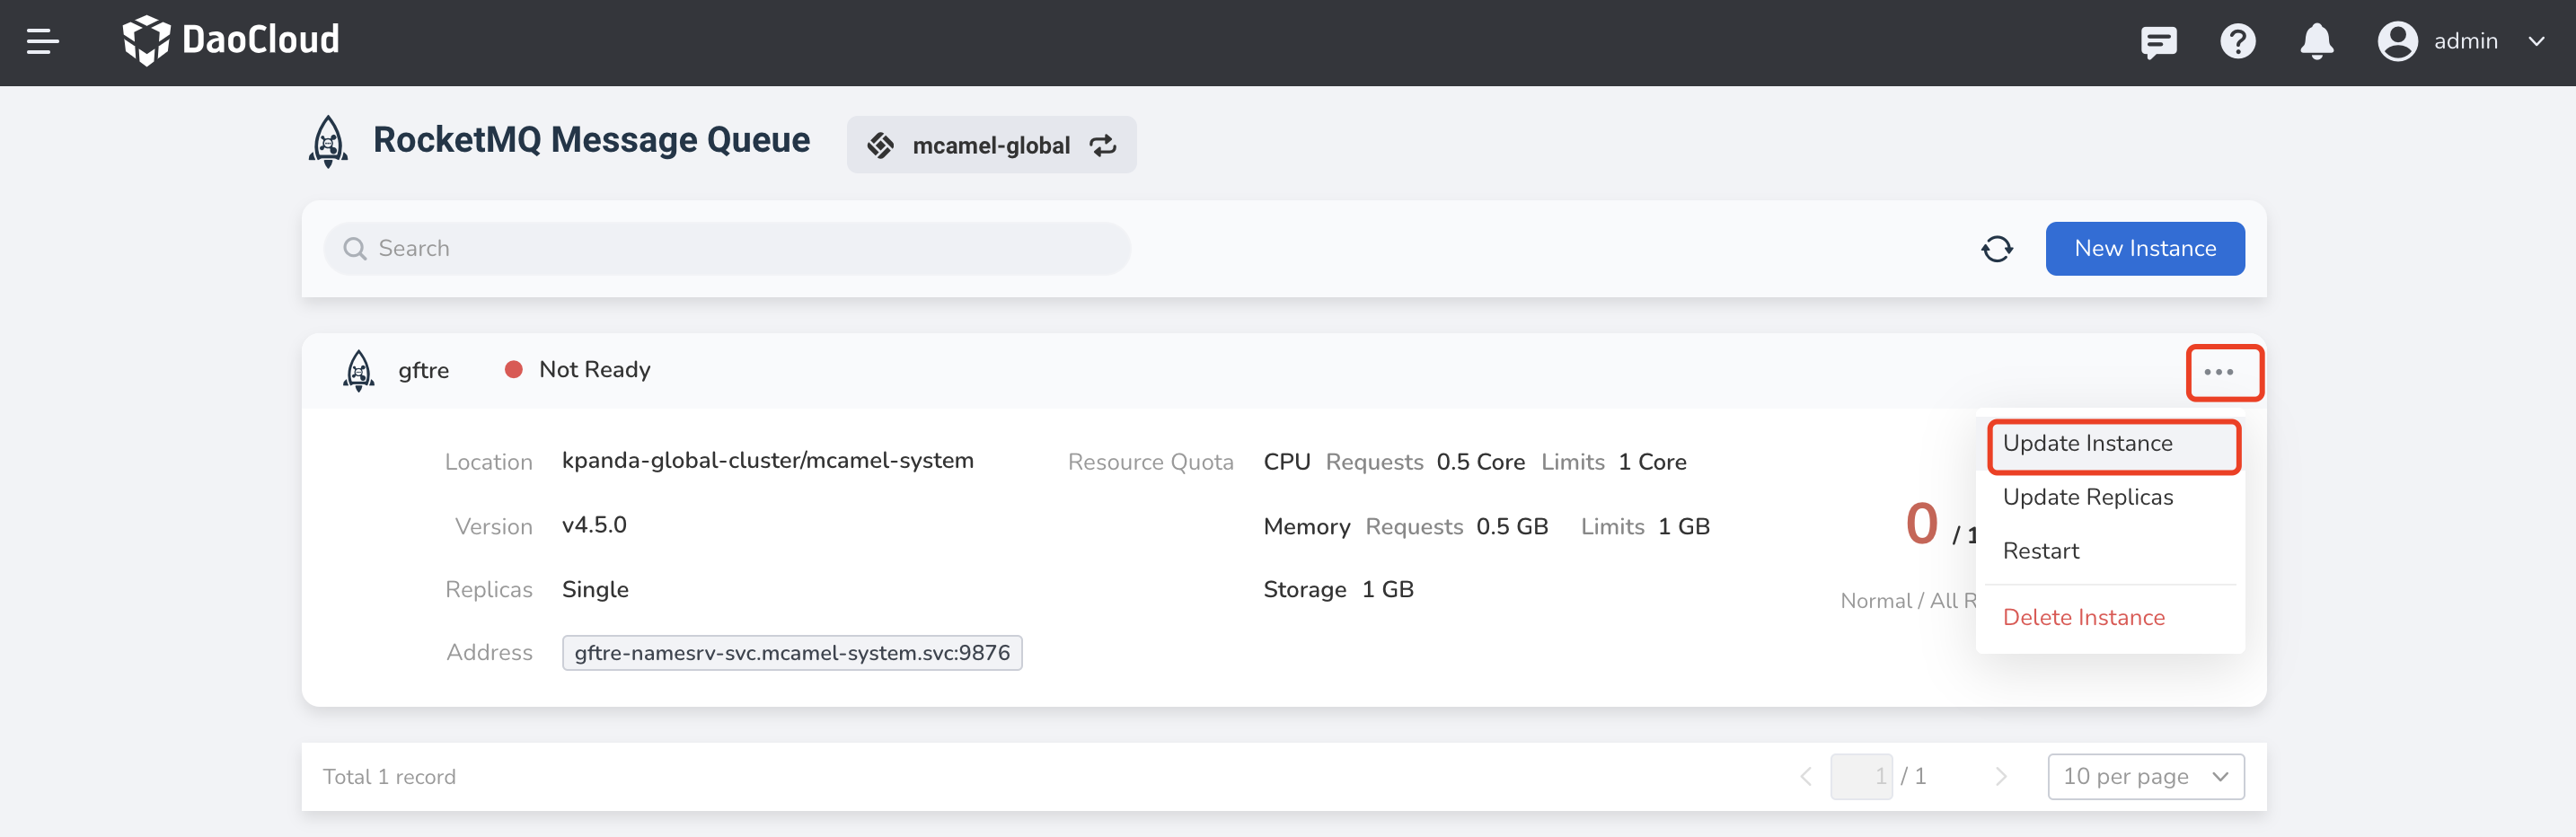The image size is (2576, 837).
Task: Switch workspace using mcamel-global swap icon
Action: (x=1103, y=146)
